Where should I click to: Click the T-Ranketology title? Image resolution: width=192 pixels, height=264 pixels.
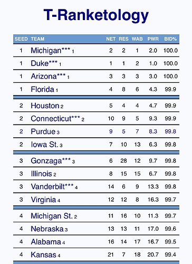[96, 16]
